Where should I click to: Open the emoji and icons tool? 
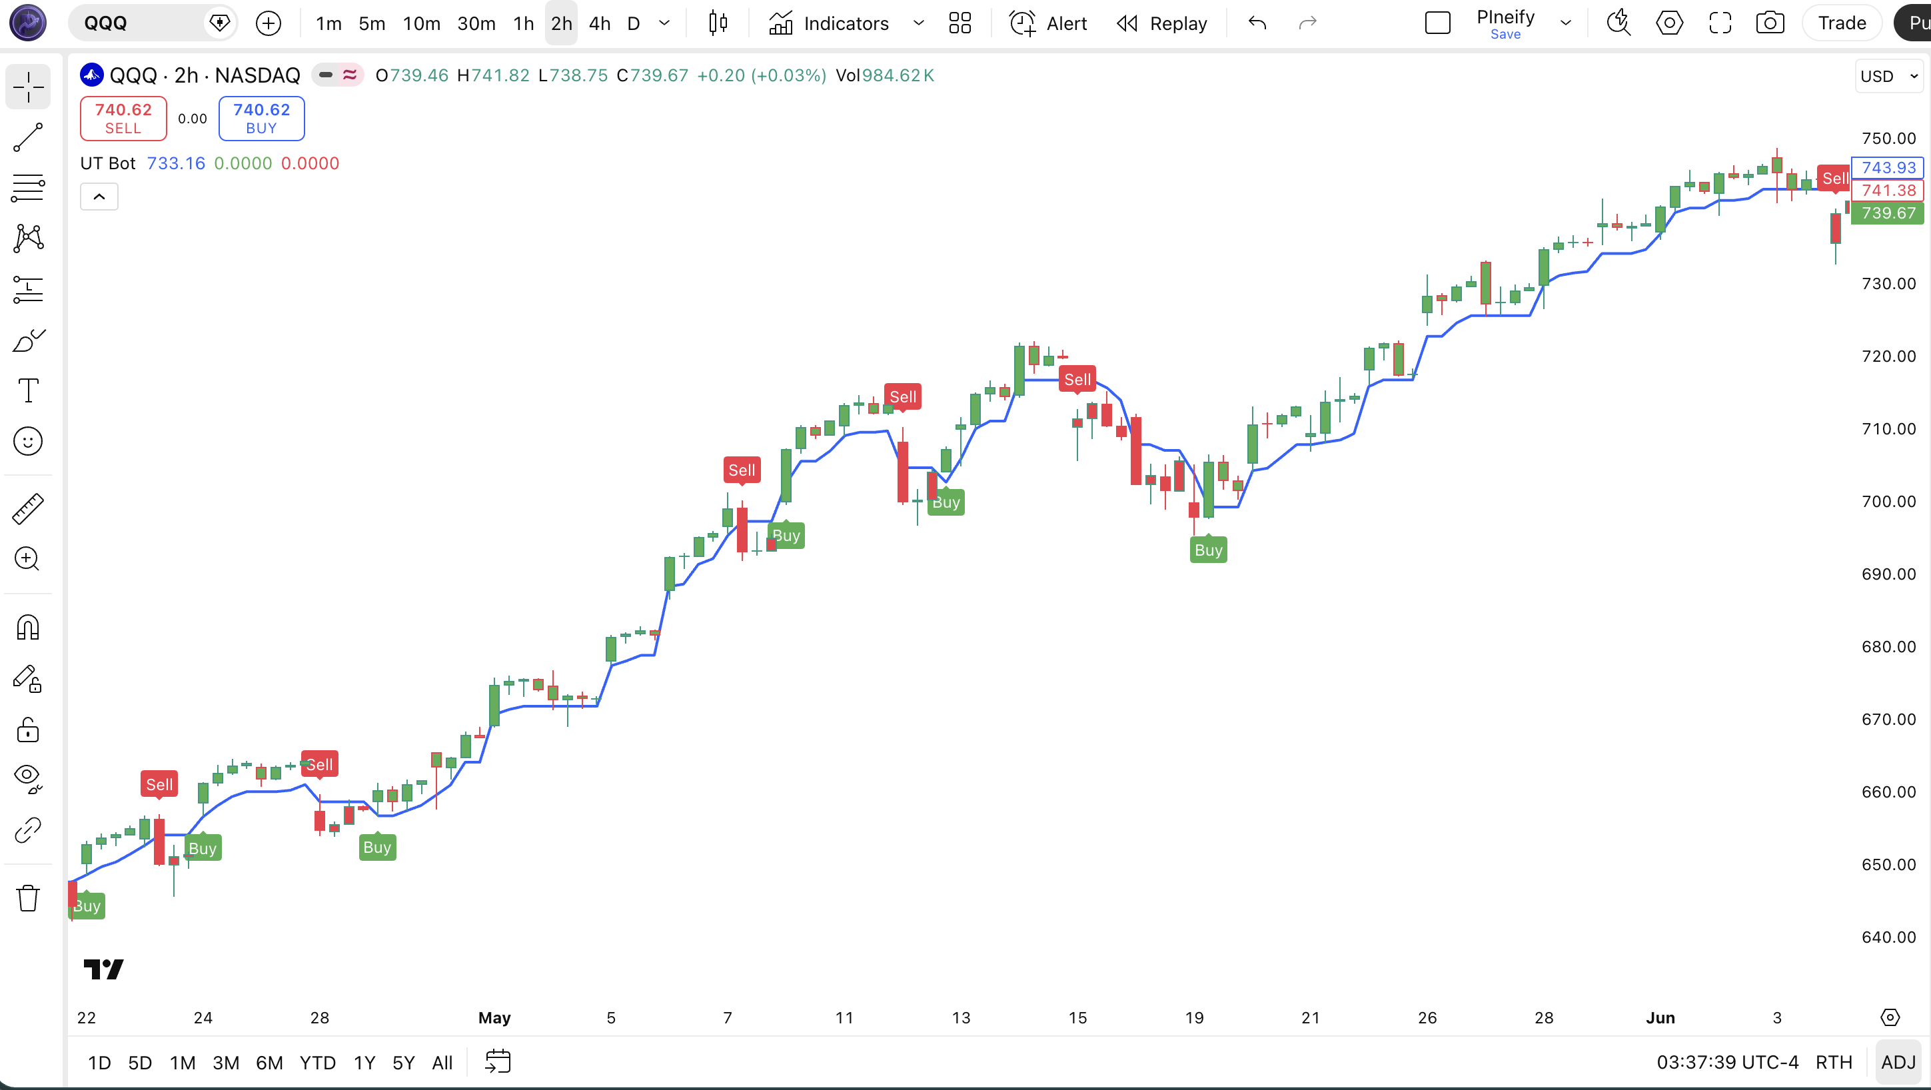(29, 442)
